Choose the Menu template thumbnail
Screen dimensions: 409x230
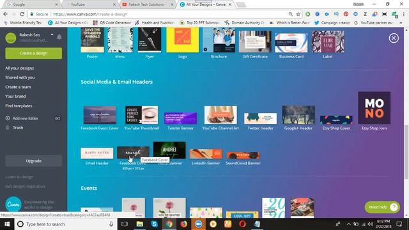pyautogui.click(x=120, y=40)
